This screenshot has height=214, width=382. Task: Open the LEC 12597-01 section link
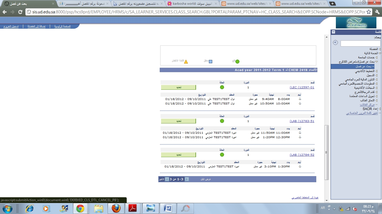pyautogui.click(x=302, y=87)
